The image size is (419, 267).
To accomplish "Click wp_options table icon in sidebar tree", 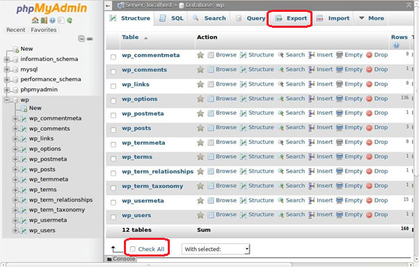I will [x=24, y=149].
